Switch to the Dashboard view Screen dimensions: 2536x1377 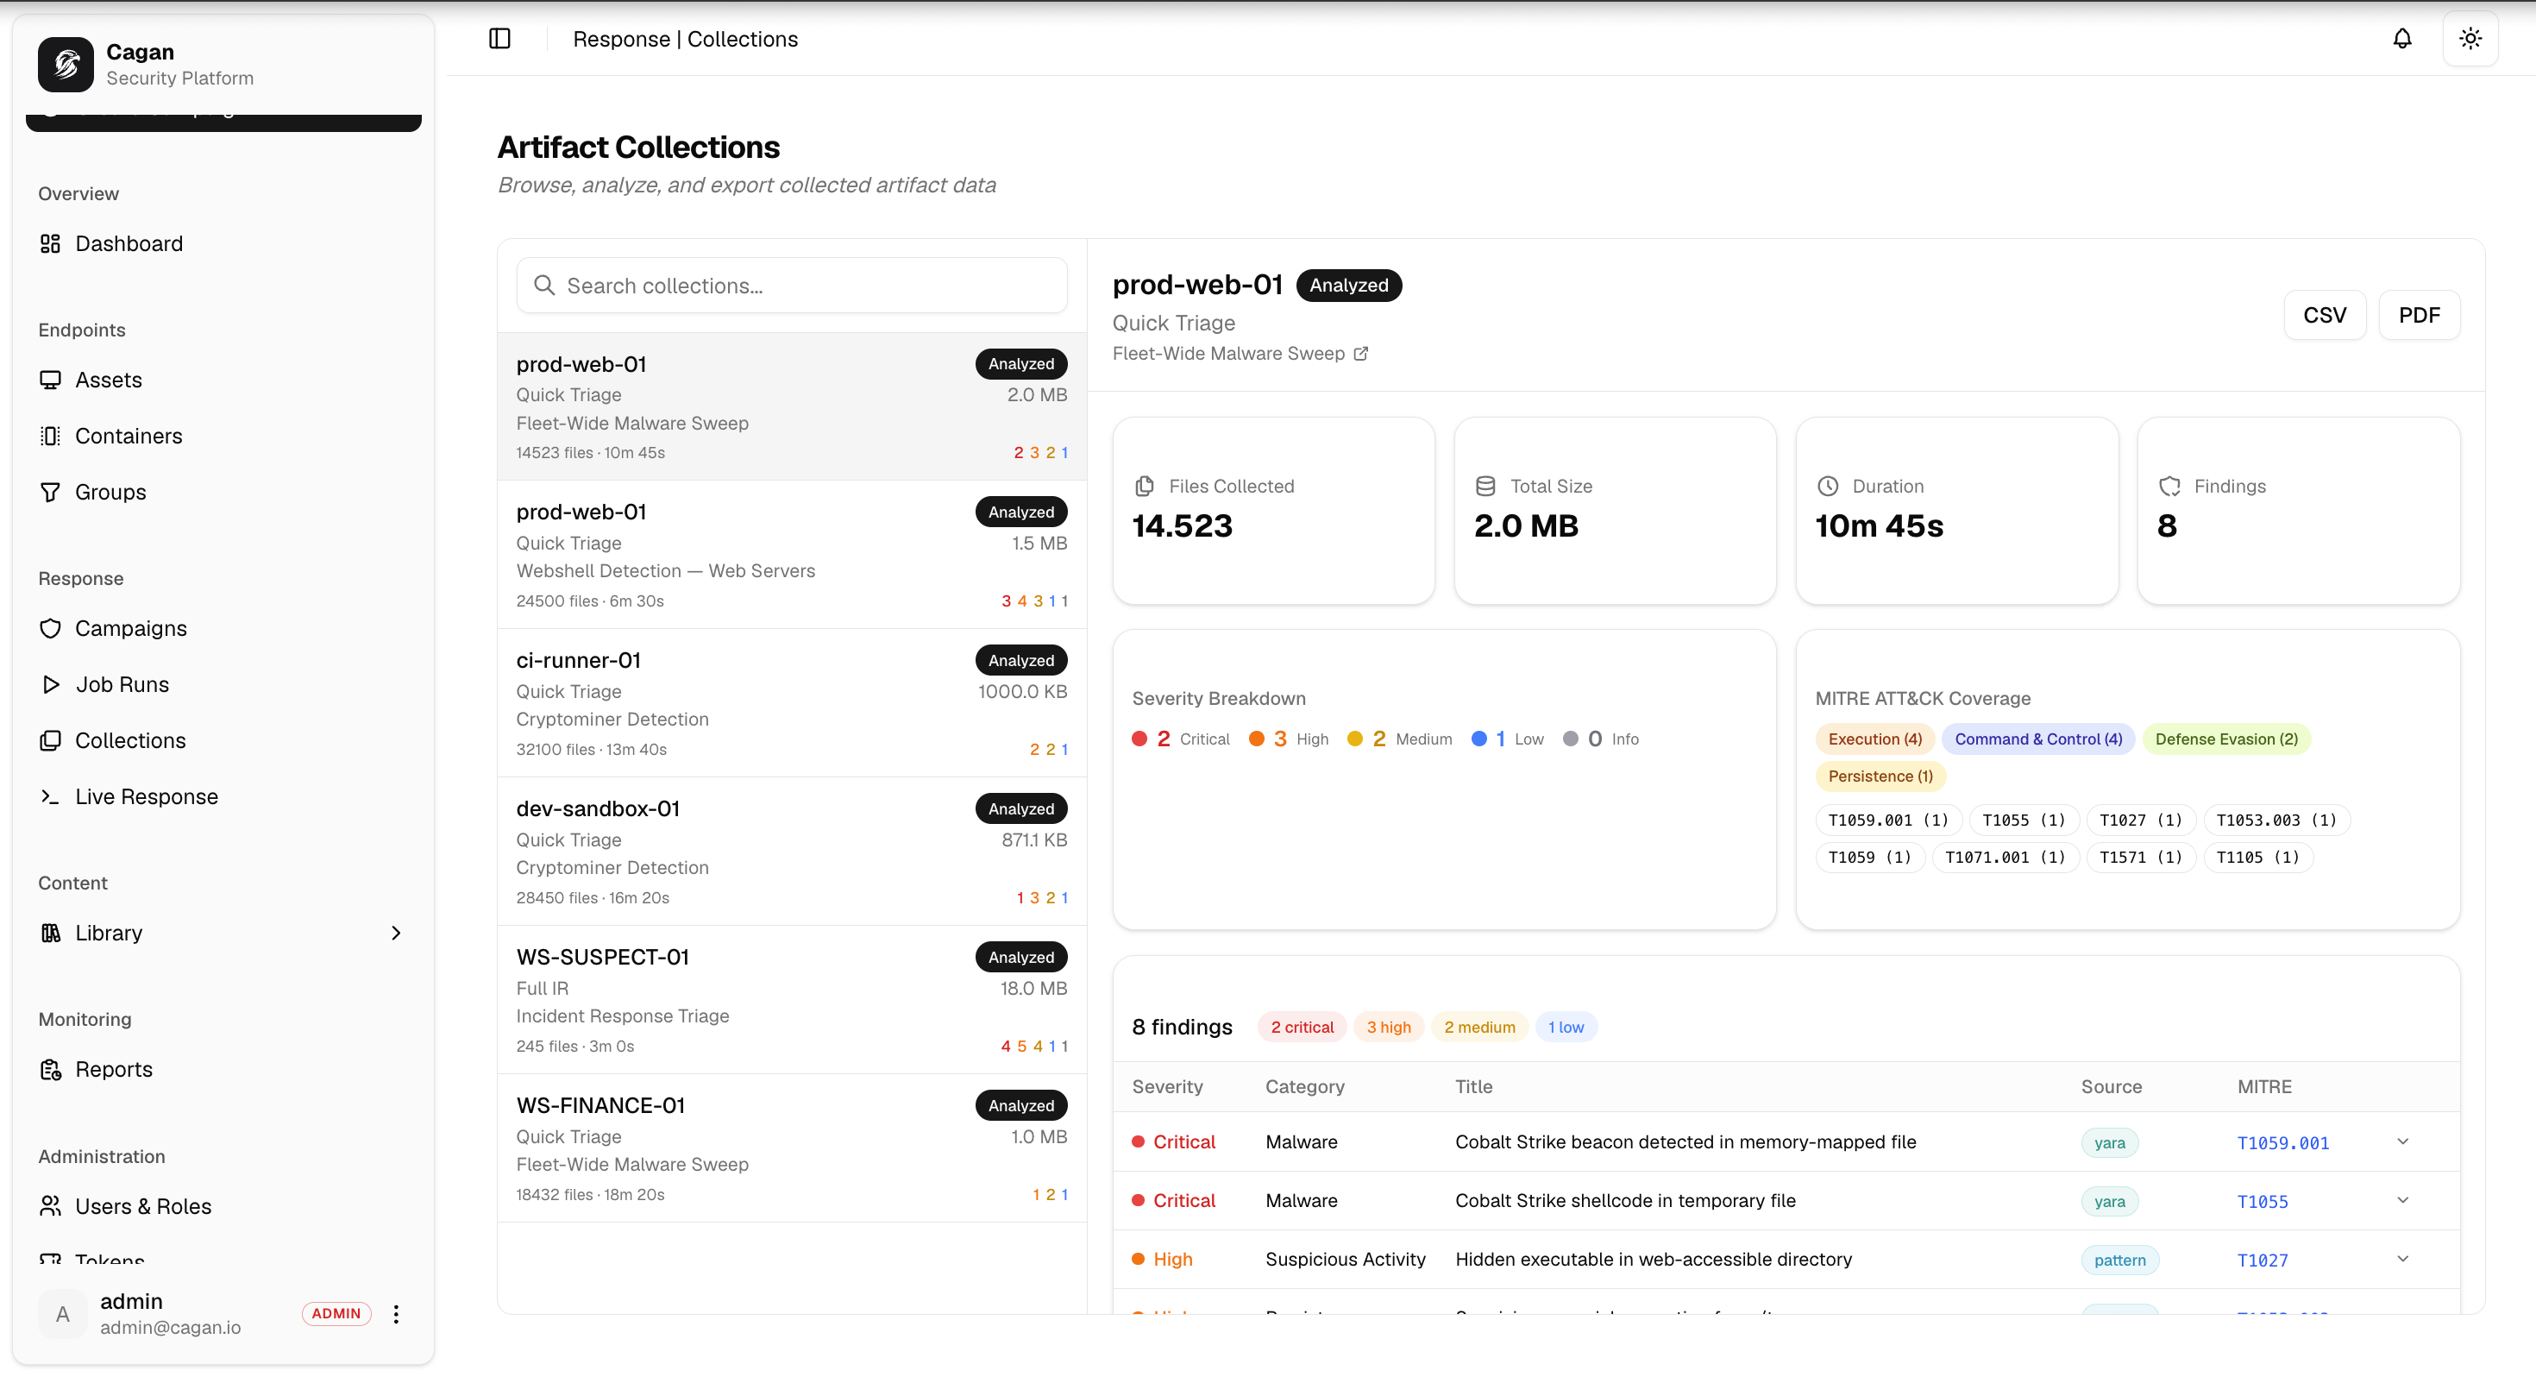(x=129, y=243)
